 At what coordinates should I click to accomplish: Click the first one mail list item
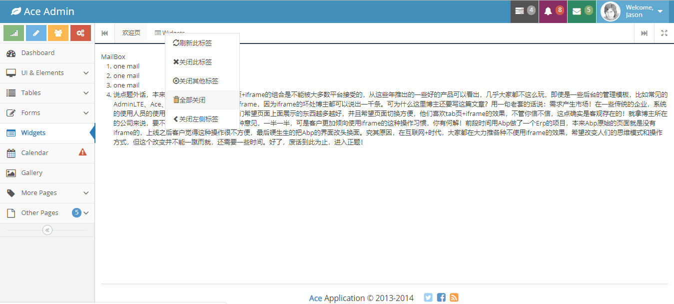point(126,66)
